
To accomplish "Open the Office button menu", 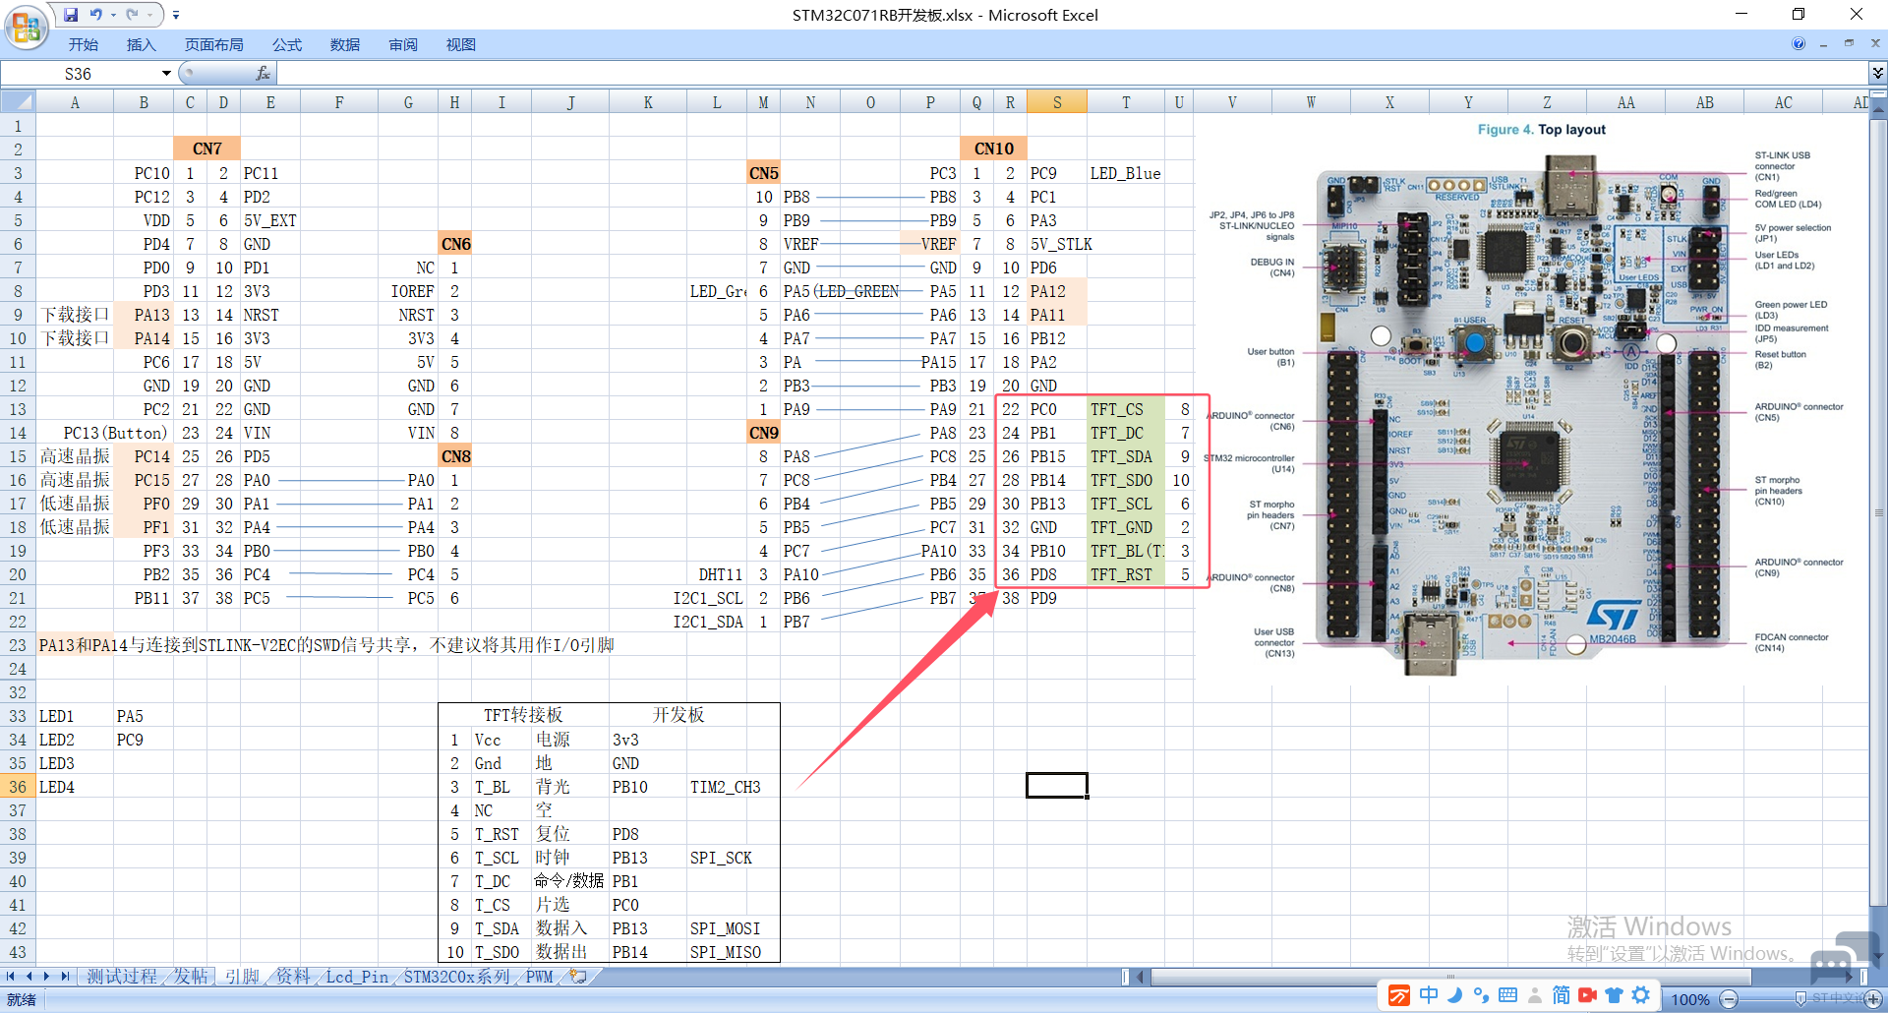I will [x=27, y=27].
